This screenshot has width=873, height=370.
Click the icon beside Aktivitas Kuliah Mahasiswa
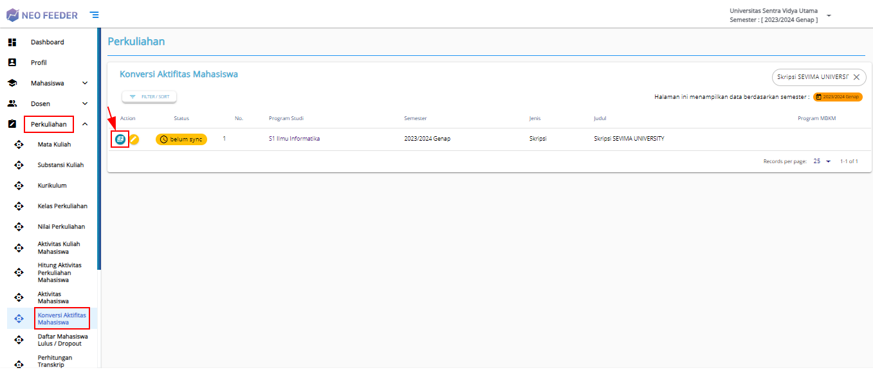tap(19, 248)
